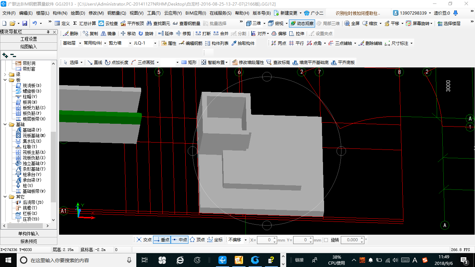Open the 帮助(H) menu
The image size is (475, 267).
coord(242,13)
